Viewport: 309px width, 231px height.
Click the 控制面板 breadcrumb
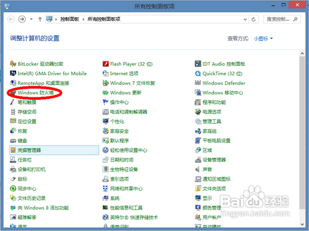point(70,19)
